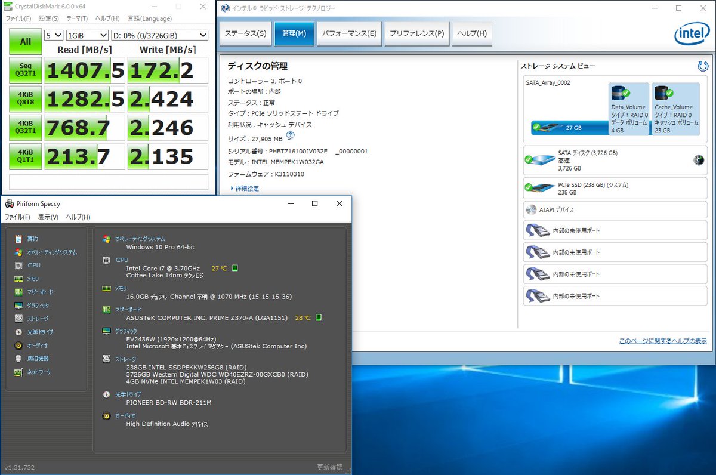Switch to the パフォーマンス(E) tab

(350, 33)
